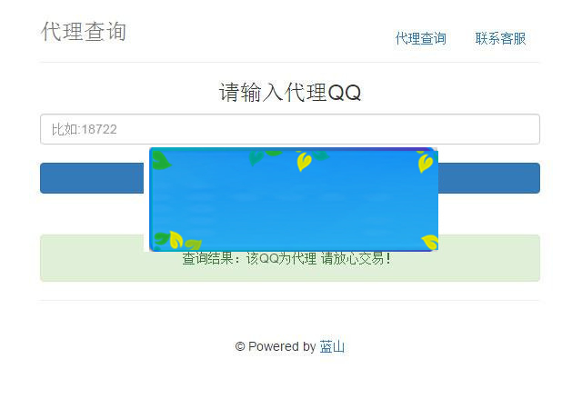572x399 pixels.
Task: Click the 查询结果 result message text
Action: pos(286,259)
